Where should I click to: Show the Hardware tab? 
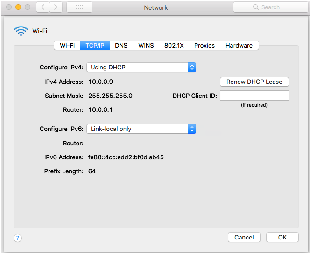coord(239,45)
